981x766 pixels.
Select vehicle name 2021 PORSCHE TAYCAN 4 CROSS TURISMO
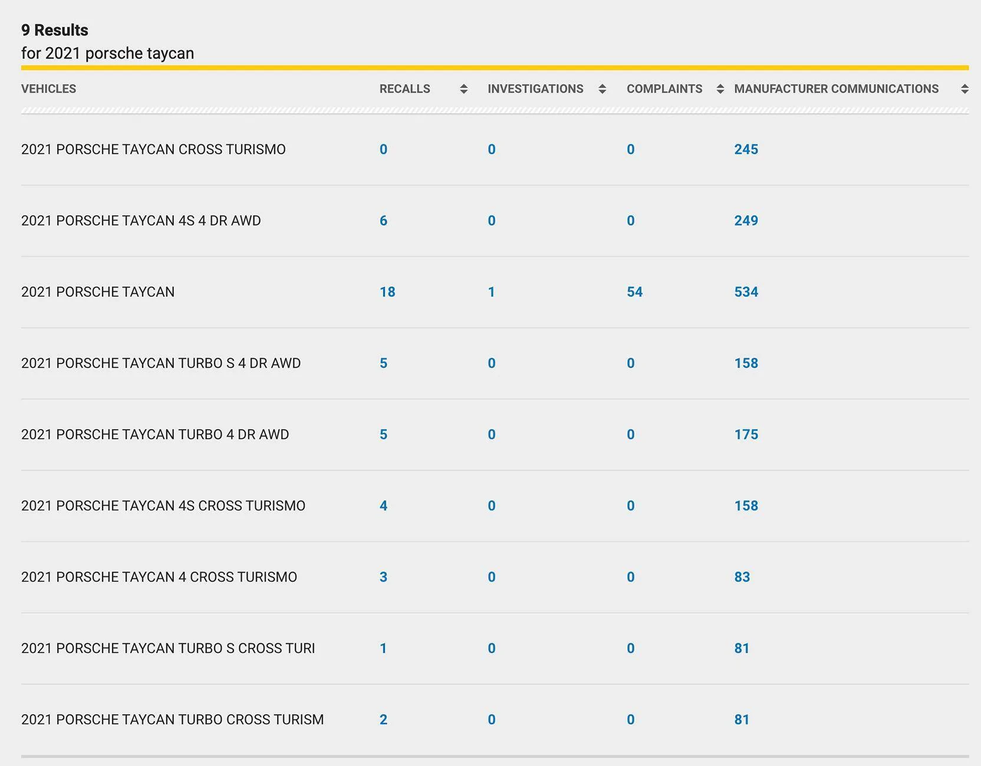[159, 577]
